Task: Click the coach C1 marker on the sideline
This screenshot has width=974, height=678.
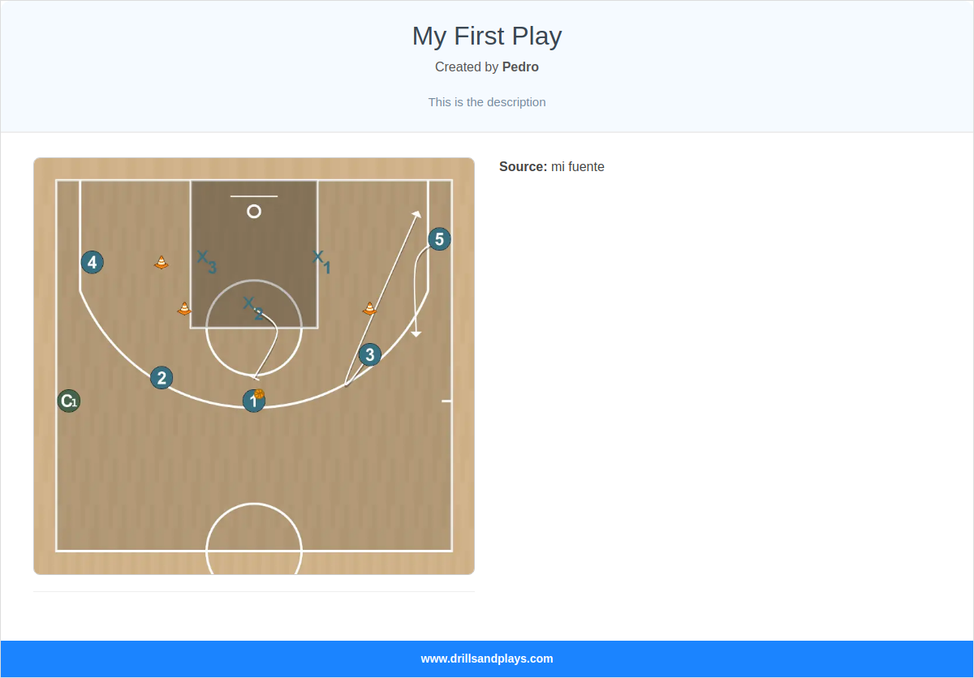Action: click(x=68, y=400)
